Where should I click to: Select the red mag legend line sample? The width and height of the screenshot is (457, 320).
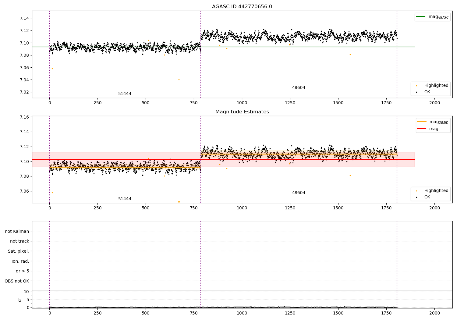point(422,129)
